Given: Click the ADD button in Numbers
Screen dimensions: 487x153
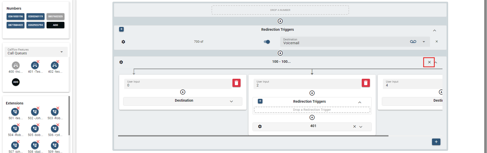Looking at the screenshot, I should click(55, 25).
